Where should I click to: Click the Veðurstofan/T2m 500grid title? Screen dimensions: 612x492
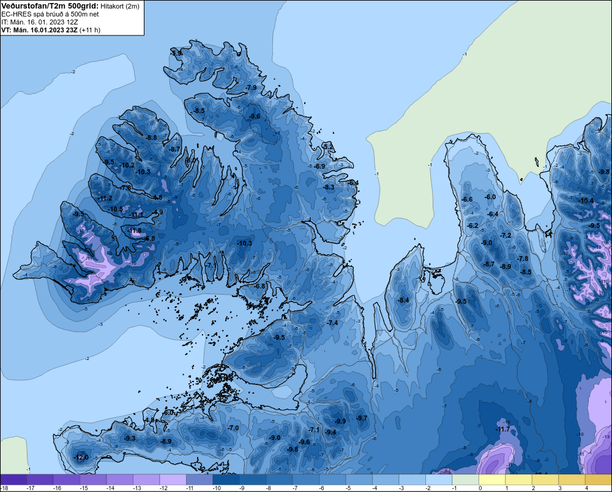click(x=50, y=6)
